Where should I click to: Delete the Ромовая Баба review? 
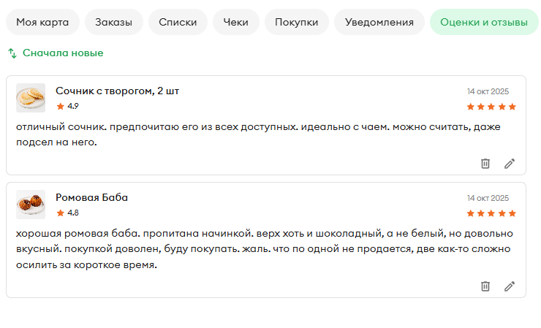click(485, 286)
